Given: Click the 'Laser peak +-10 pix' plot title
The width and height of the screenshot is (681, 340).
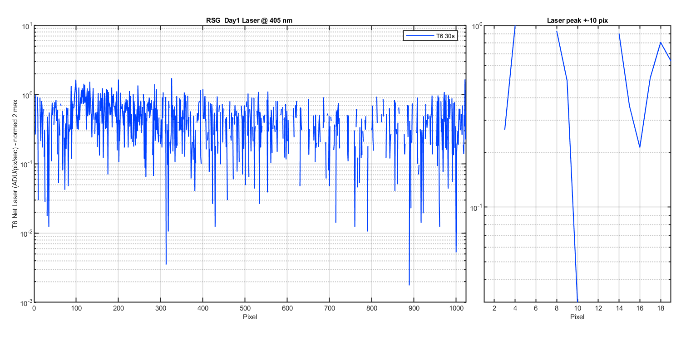Looking at the screenshot, I should (577, 20).
